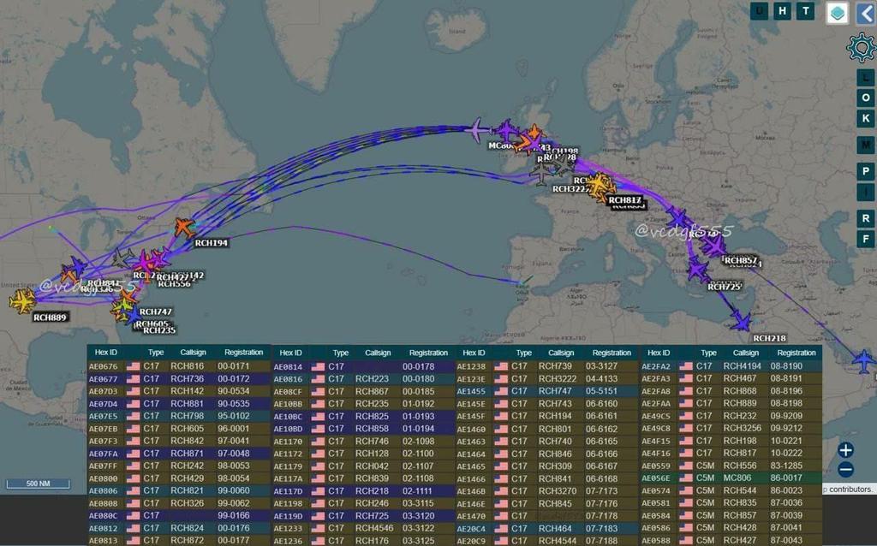The image size is (877, 546).
Task: Click the K button on the right sidebar
Action: tap(866, 118)
